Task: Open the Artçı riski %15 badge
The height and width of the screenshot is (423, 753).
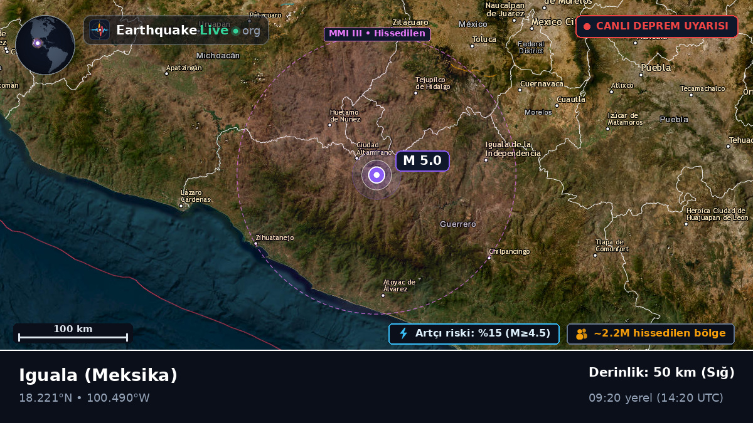Action: point(474,333)
